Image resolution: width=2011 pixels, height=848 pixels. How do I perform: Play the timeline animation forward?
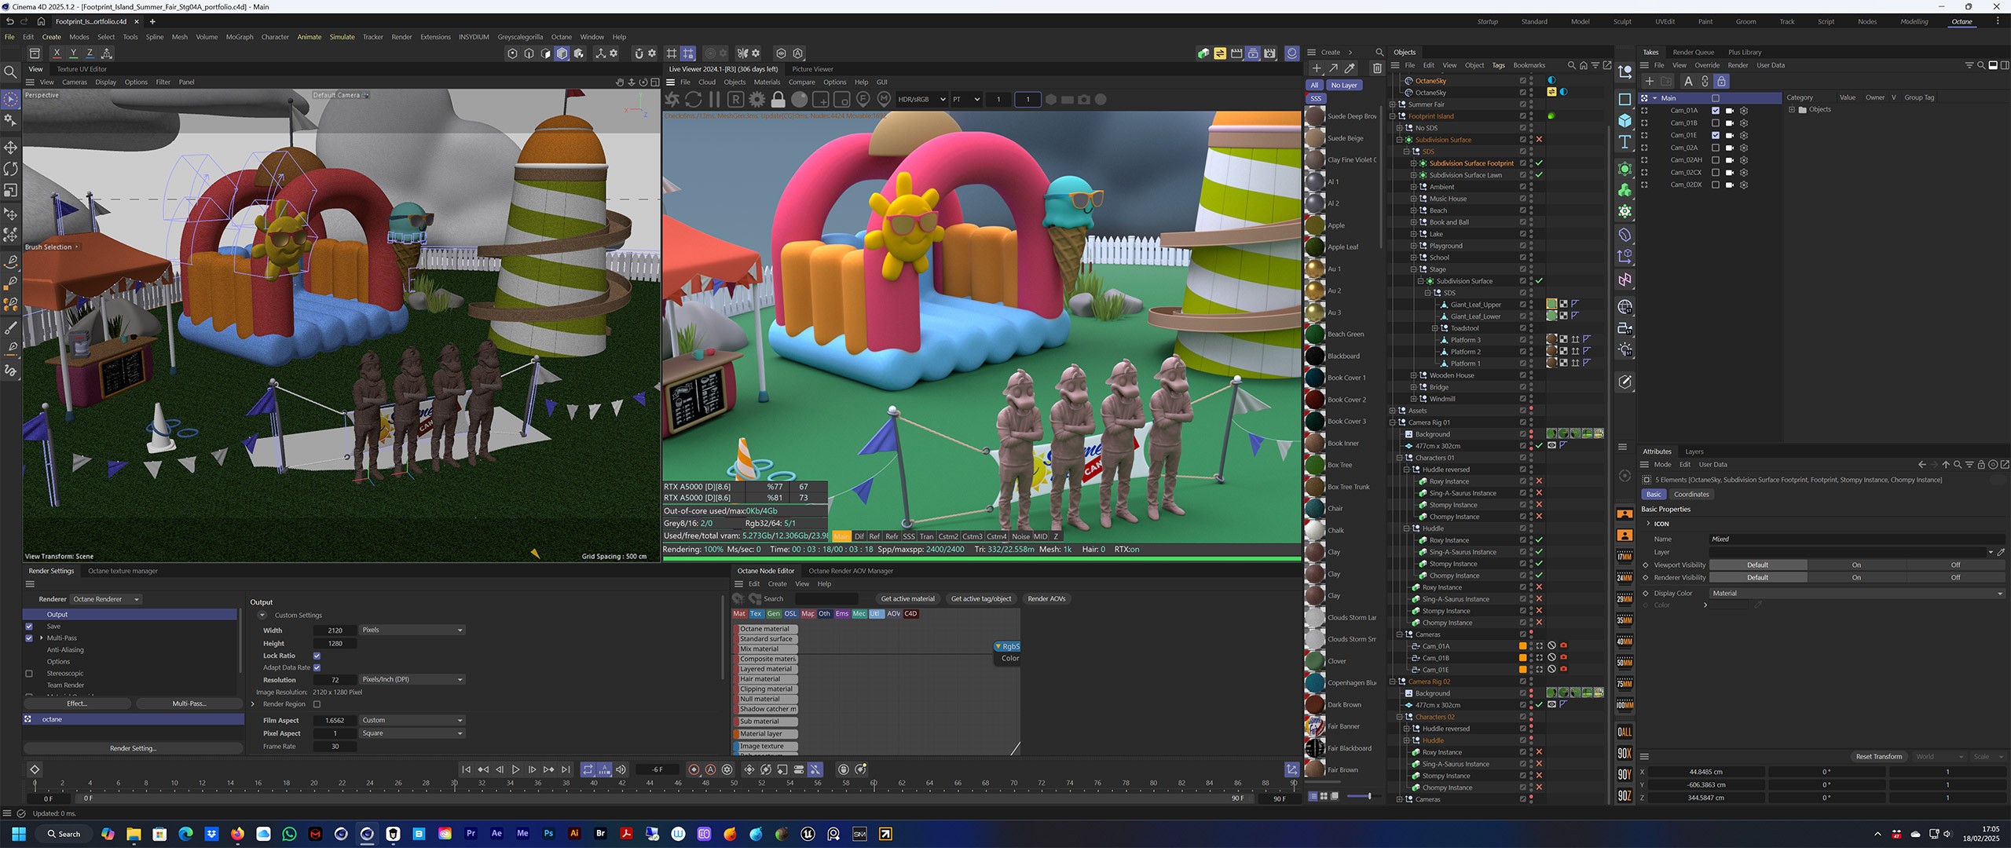(x=515, y=769)
